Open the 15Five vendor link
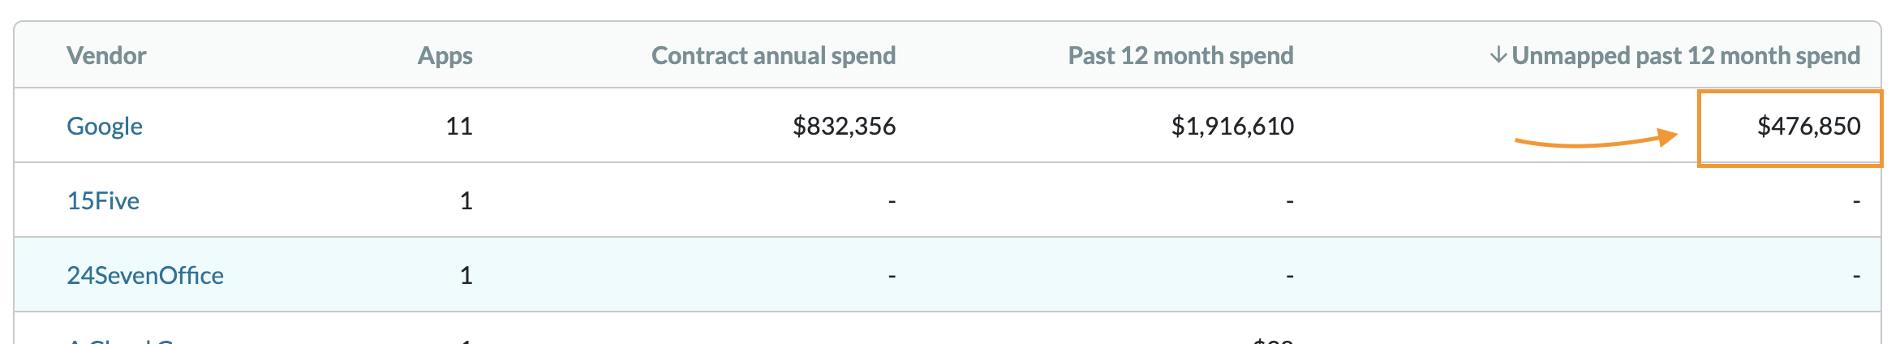This screenshot has width=1900, height=344. pos(103,200)
